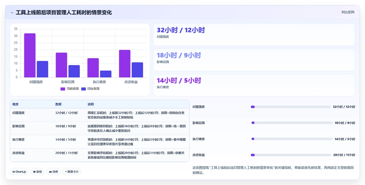The height and width of the screenshot is (185, 365).
Task: Toggle the 当前表现 legend swatch
Action: point(63,89)
